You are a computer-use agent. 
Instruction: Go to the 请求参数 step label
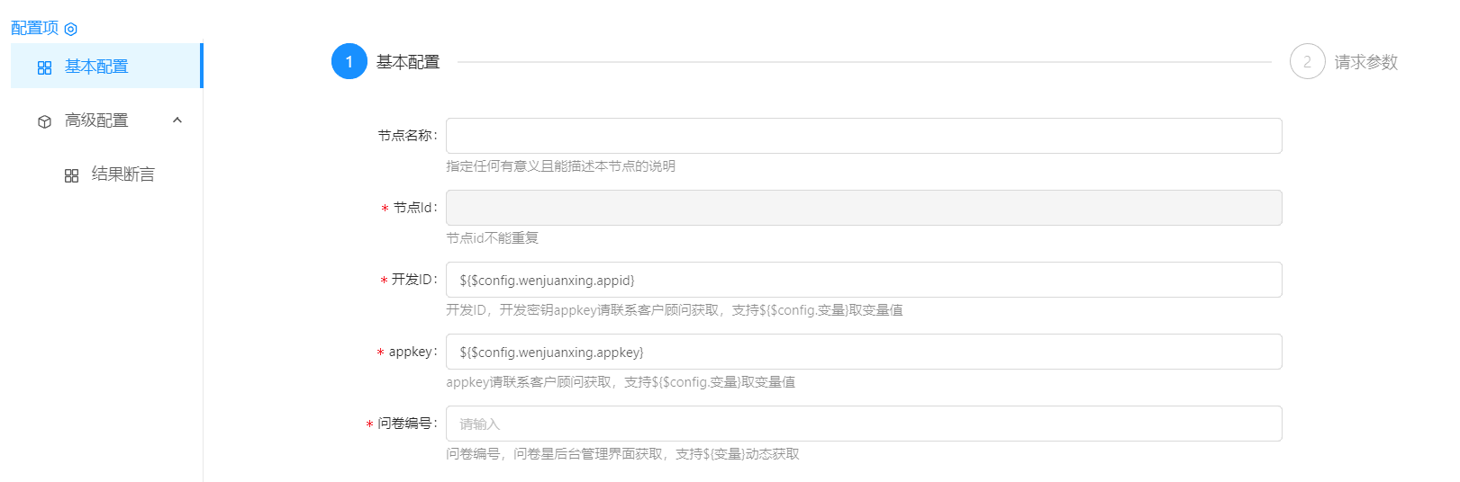pos(1365,62)
